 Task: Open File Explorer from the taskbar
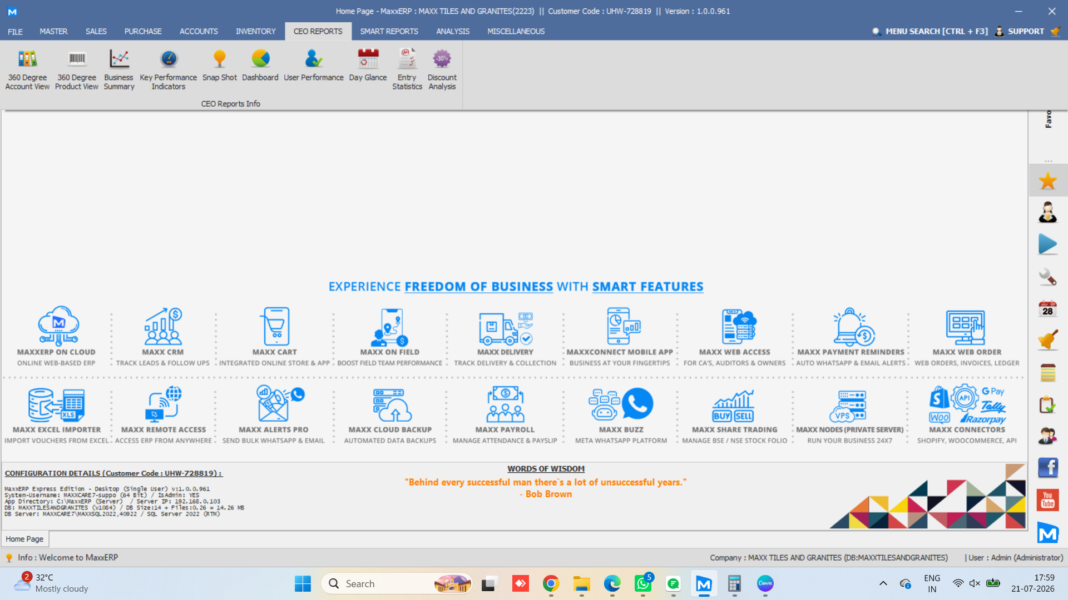point(582,583)
